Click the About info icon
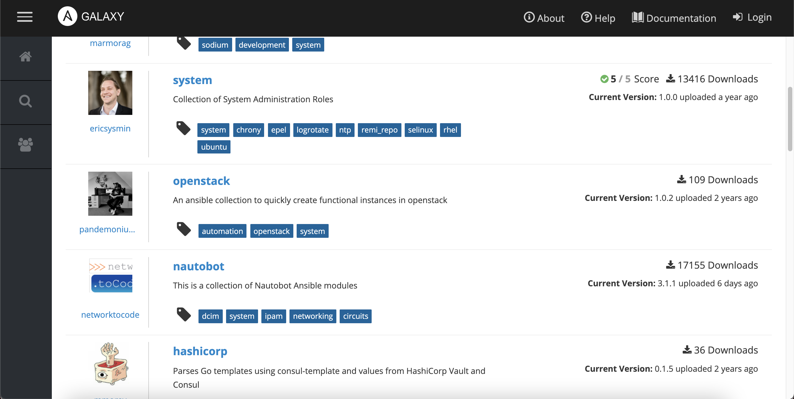Screen dimensions: 794x399 [529, 17]
